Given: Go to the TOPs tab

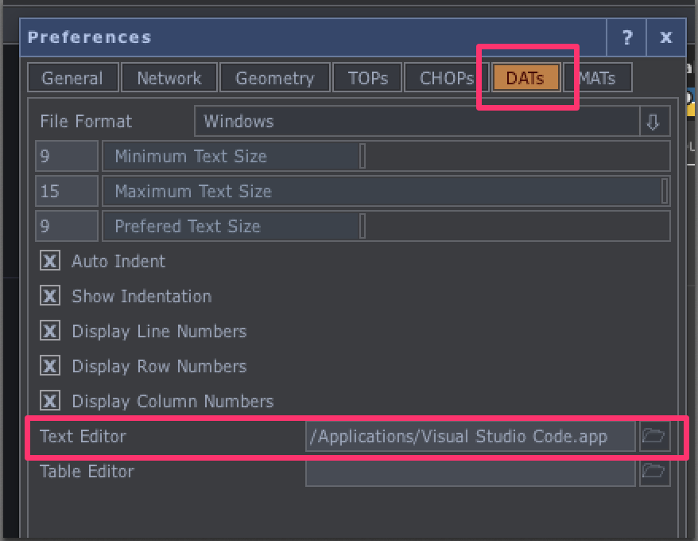Looking at the screenshot, I should point(367,78).
